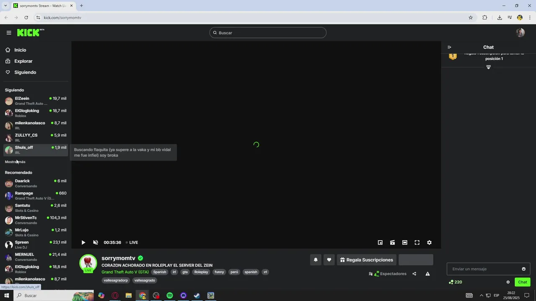Screen dimensions: 536x301
Task: Open Grand Theft Auto V (GTA) category
Action: point(125,272)
